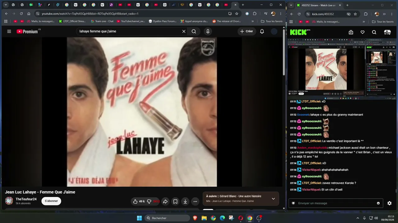
Task: Open Kick profile avatar menu
Action: [x=387, y=32]
